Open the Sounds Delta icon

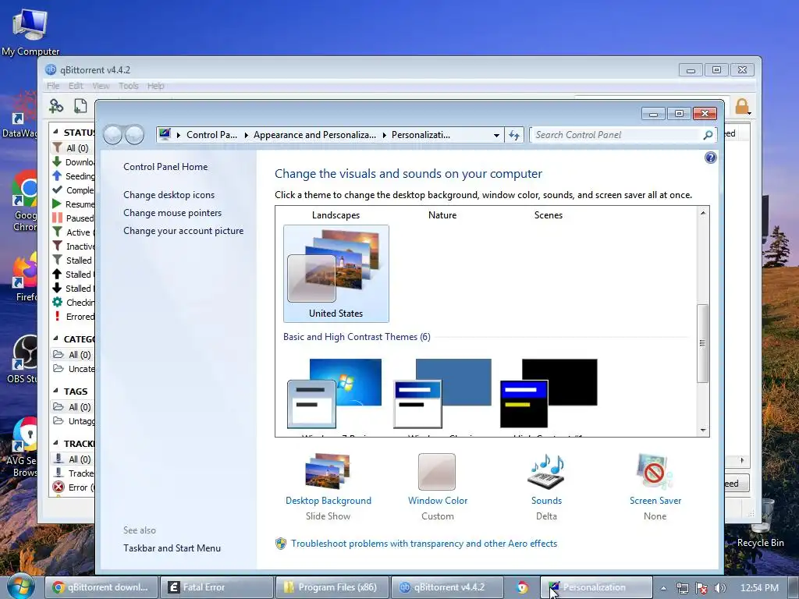(545, 471)
